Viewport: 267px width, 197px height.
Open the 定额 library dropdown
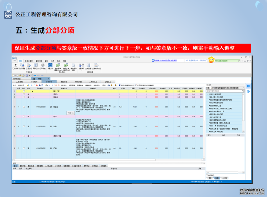point(244,88)
